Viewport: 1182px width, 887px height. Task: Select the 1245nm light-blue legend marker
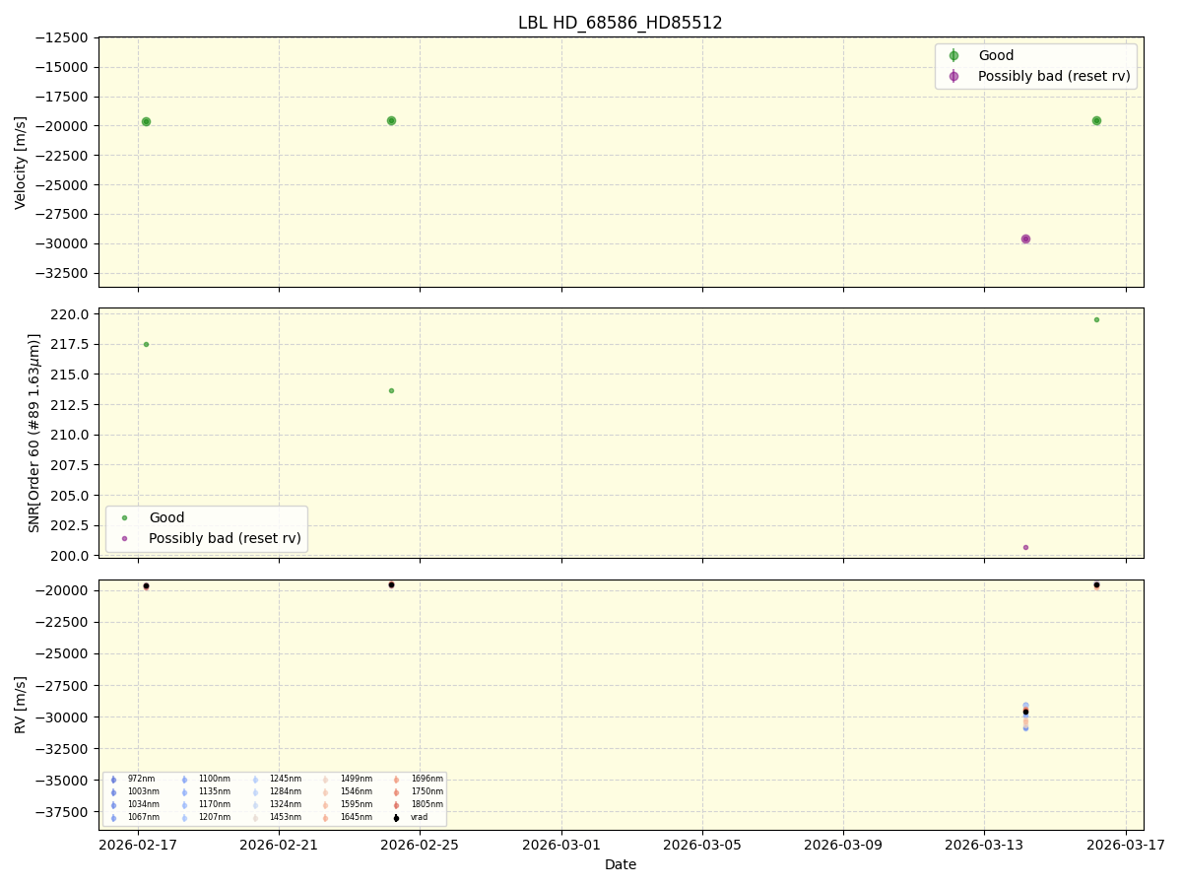(x=255, y=779)
